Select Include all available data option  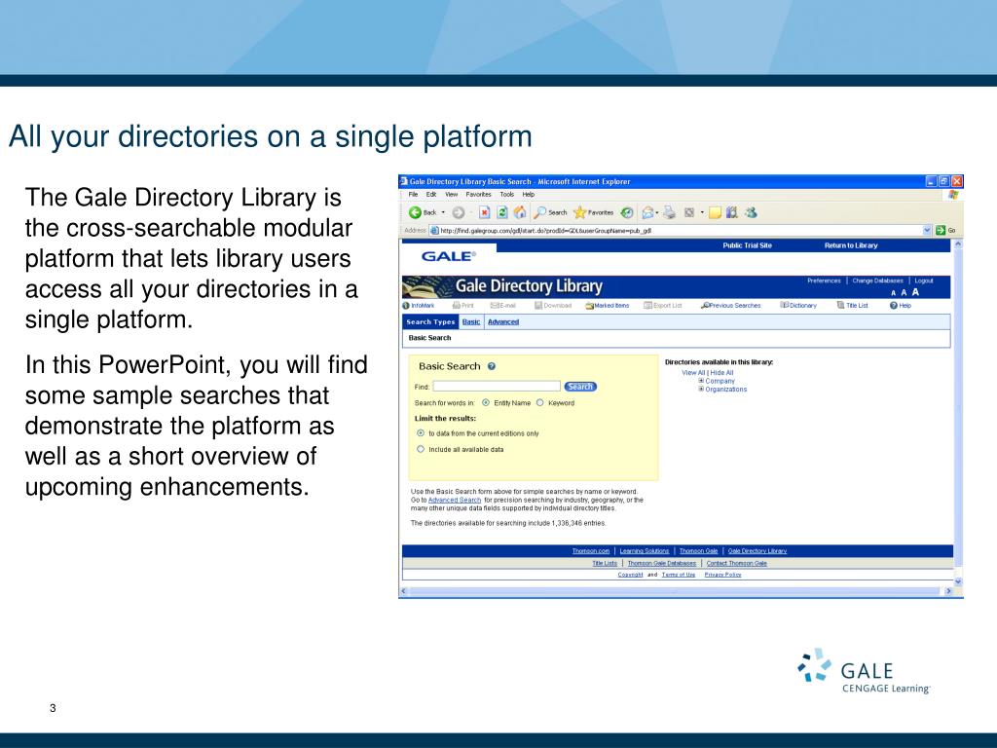tap(421, 449)
